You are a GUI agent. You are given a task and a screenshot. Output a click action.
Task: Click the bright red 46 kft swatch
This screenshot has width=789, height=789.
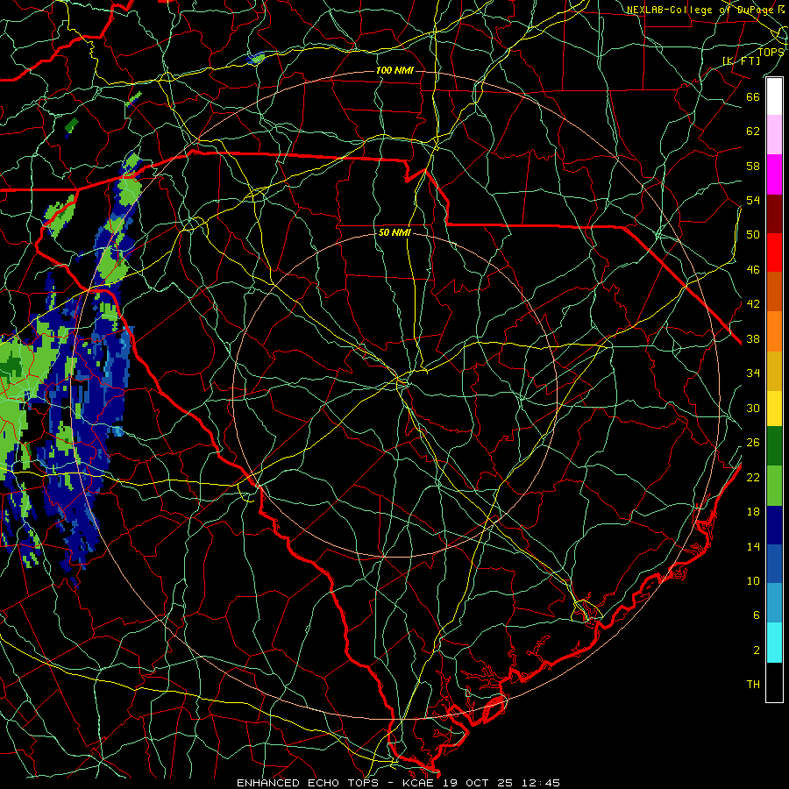pos(774,252)
